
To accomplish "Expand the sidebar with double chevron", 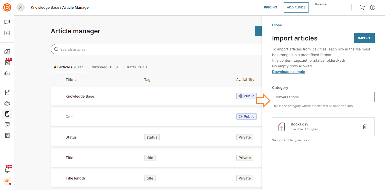I will point(21,7).
